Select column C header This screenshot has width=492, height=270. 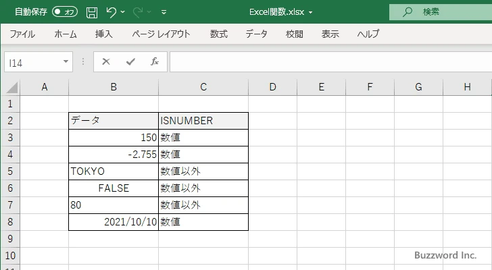point(203,87)
